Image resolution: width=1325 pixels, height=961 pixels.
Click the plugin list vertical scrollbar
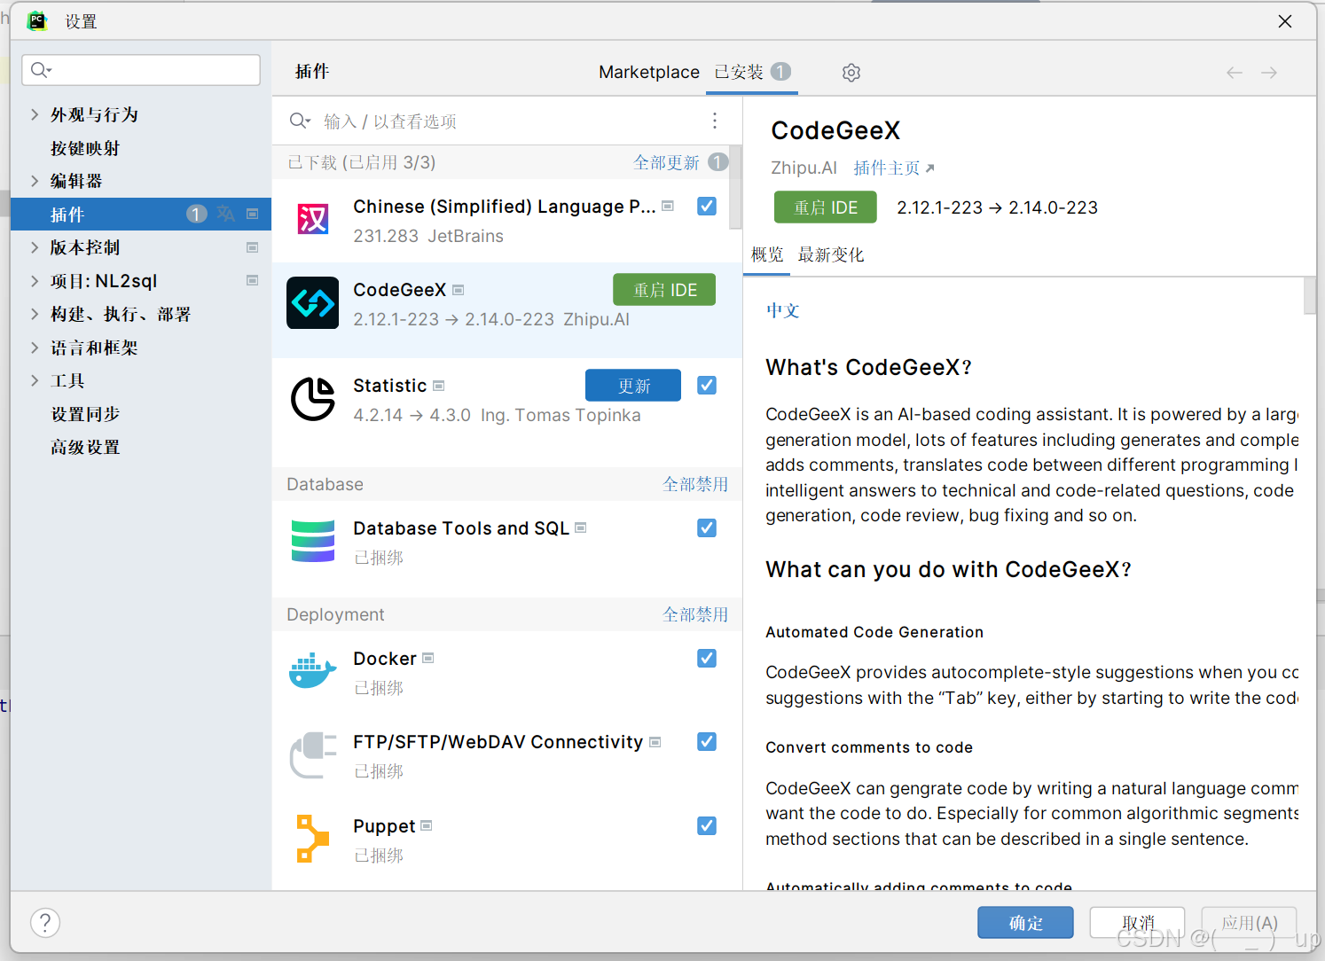(x=735, y=188)
